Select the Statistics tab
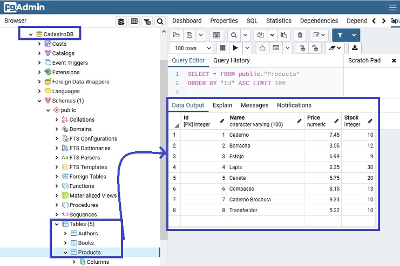This screenshot has width=400, height=266. point(279,21)
